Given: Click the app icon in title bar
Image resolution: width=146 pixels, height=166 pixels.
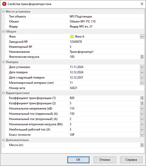Looking at the screenshot, I should [x=4, y=4].
